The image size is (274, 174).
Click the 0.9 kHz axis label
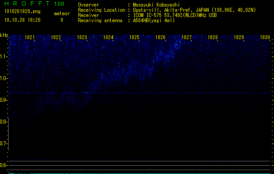tap(3, 100)
